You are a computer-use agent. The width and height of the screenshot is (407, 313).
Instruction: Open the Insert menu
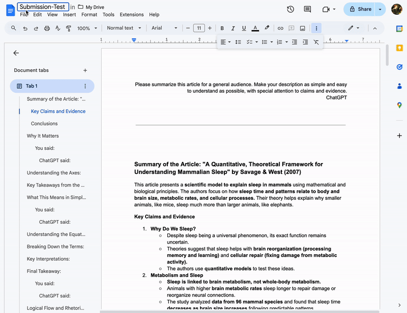[x=69, y=15]
